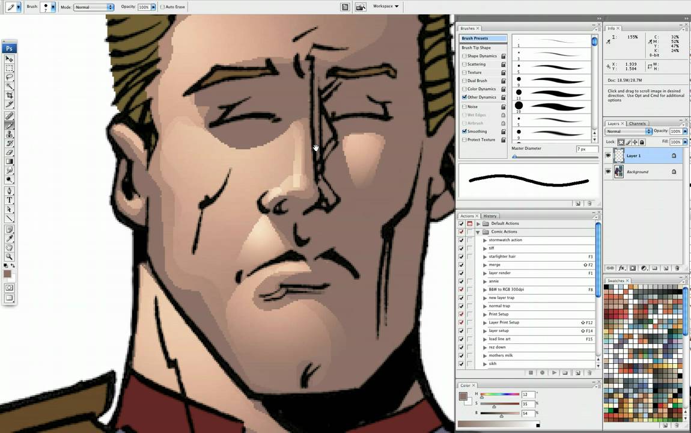691x433 pixels.
Task: Enable Texture brush option checkbox
Action: tap(464, 72)
